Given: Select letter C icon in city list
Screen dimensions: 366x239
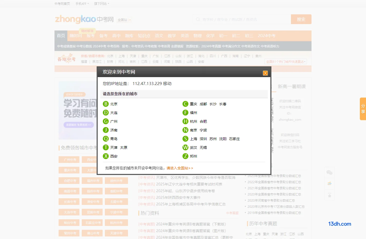Looking at the screenshot, I should [x=185, y=104].
